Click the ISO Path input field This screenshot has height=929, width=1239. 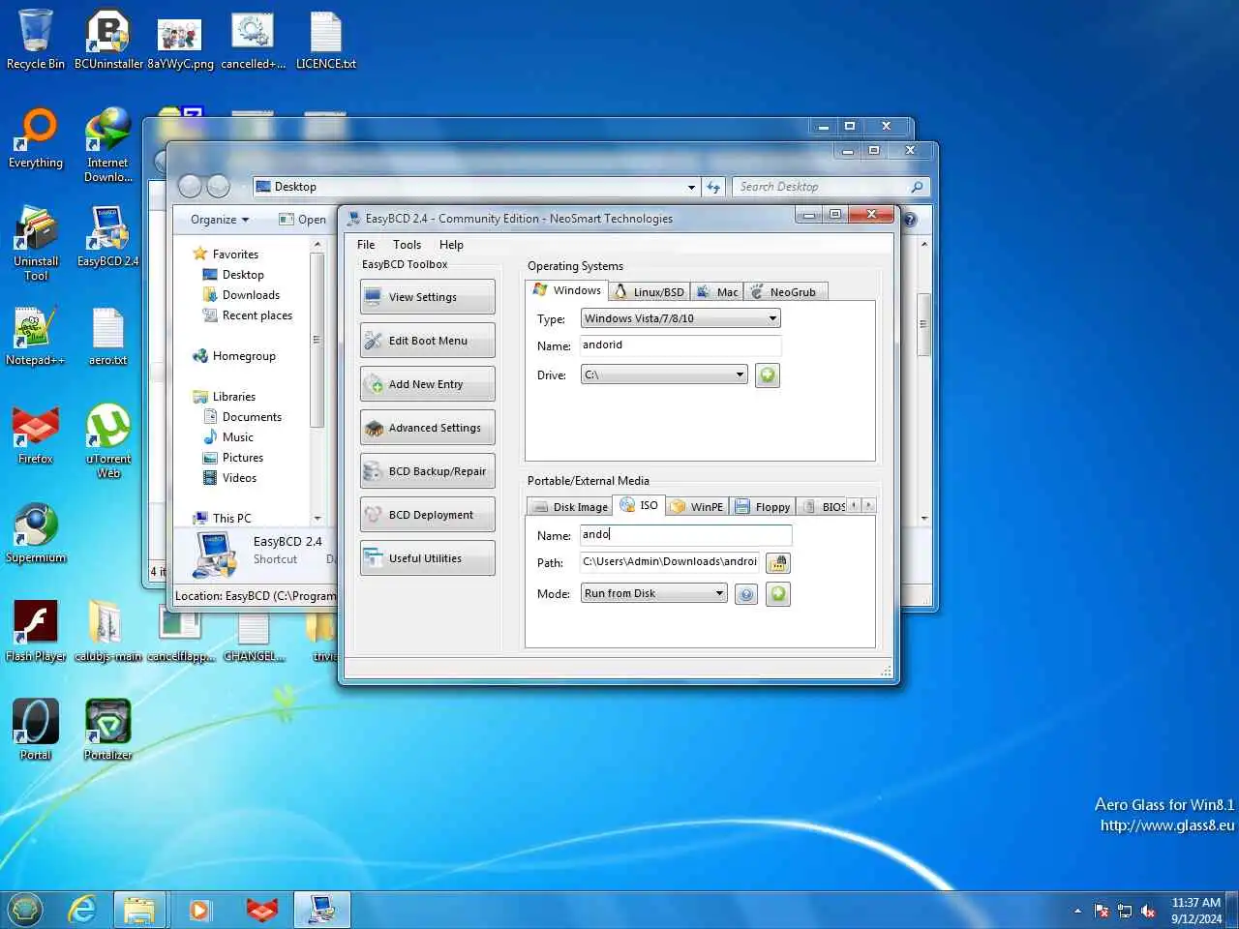click(x=669, y=562)
